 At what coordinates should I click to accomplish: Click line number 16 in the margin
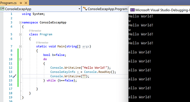click(11, 85)
